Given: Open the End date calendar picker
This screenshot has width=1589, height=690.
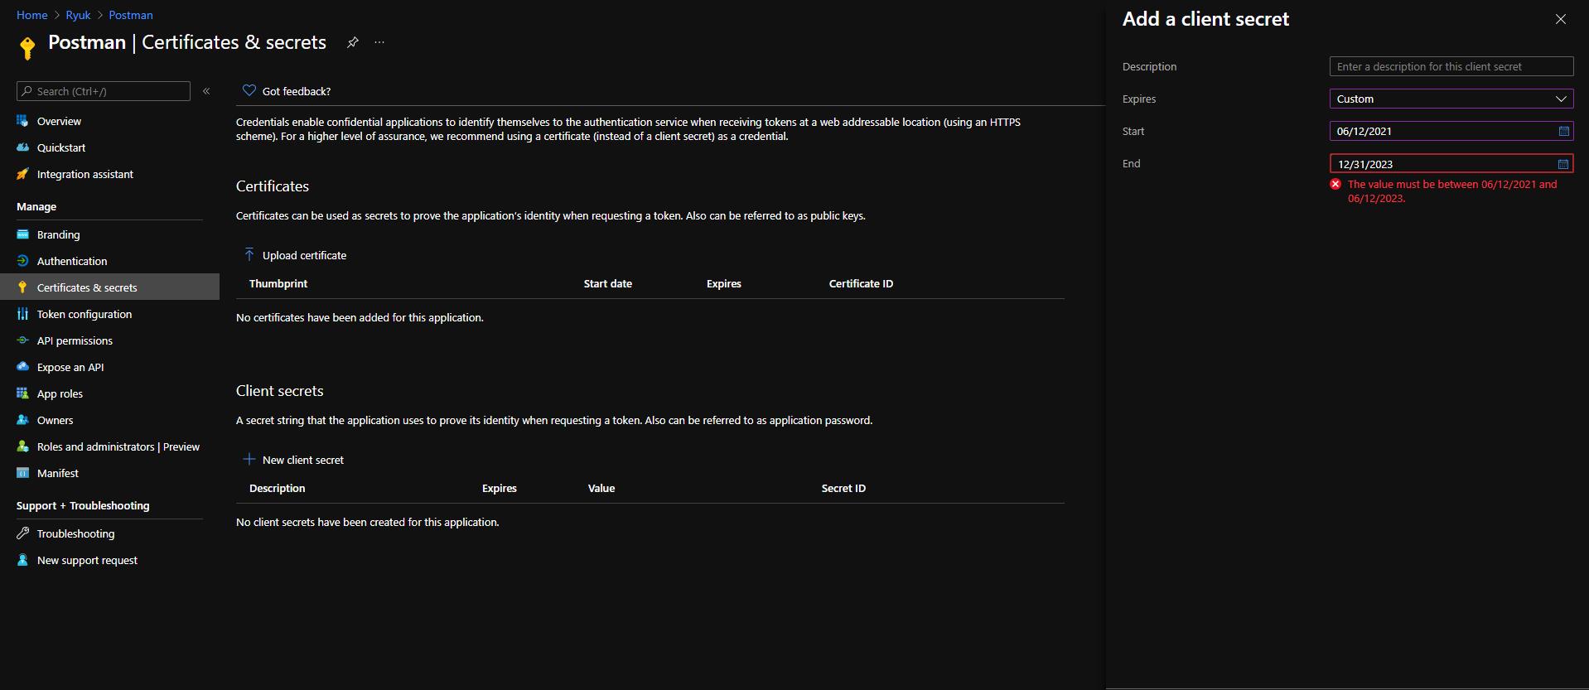Looking at the screenshot, I should (x=1563, y=164).
